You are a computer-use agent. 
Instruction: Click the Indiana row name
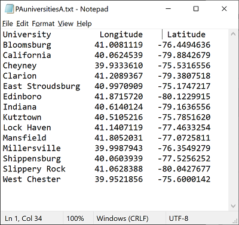click(20, 107)
